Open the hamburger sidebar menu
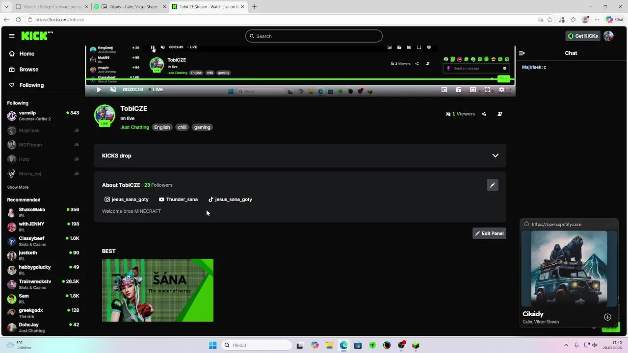Image resolution: width=628 pixels, height=353 pixels. (x=12, y=36)
